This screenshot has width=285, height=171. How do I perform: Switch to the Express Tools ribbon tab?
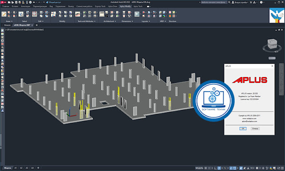[100, 6]
